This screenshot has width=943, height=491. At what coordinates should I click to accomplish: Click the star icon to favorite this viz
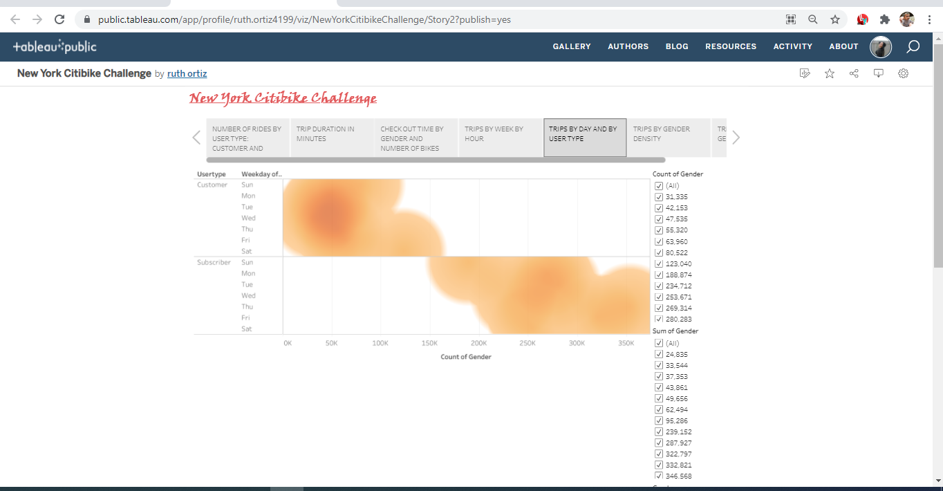click(829, 73)
